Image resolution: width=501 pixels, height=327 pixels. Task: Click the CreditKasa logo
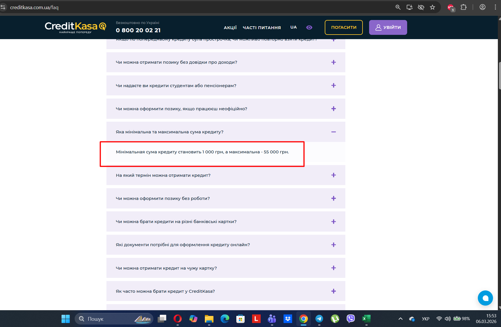click(75, 27)
